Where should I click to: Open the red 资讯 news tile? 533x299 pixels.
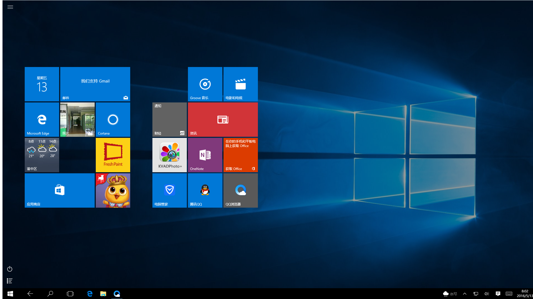(x=223, y=120)
